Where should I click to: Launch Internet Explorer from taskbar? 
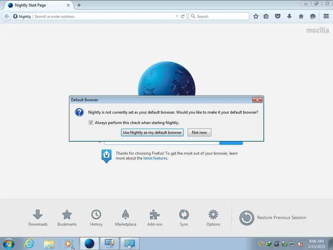click(29, 243)
